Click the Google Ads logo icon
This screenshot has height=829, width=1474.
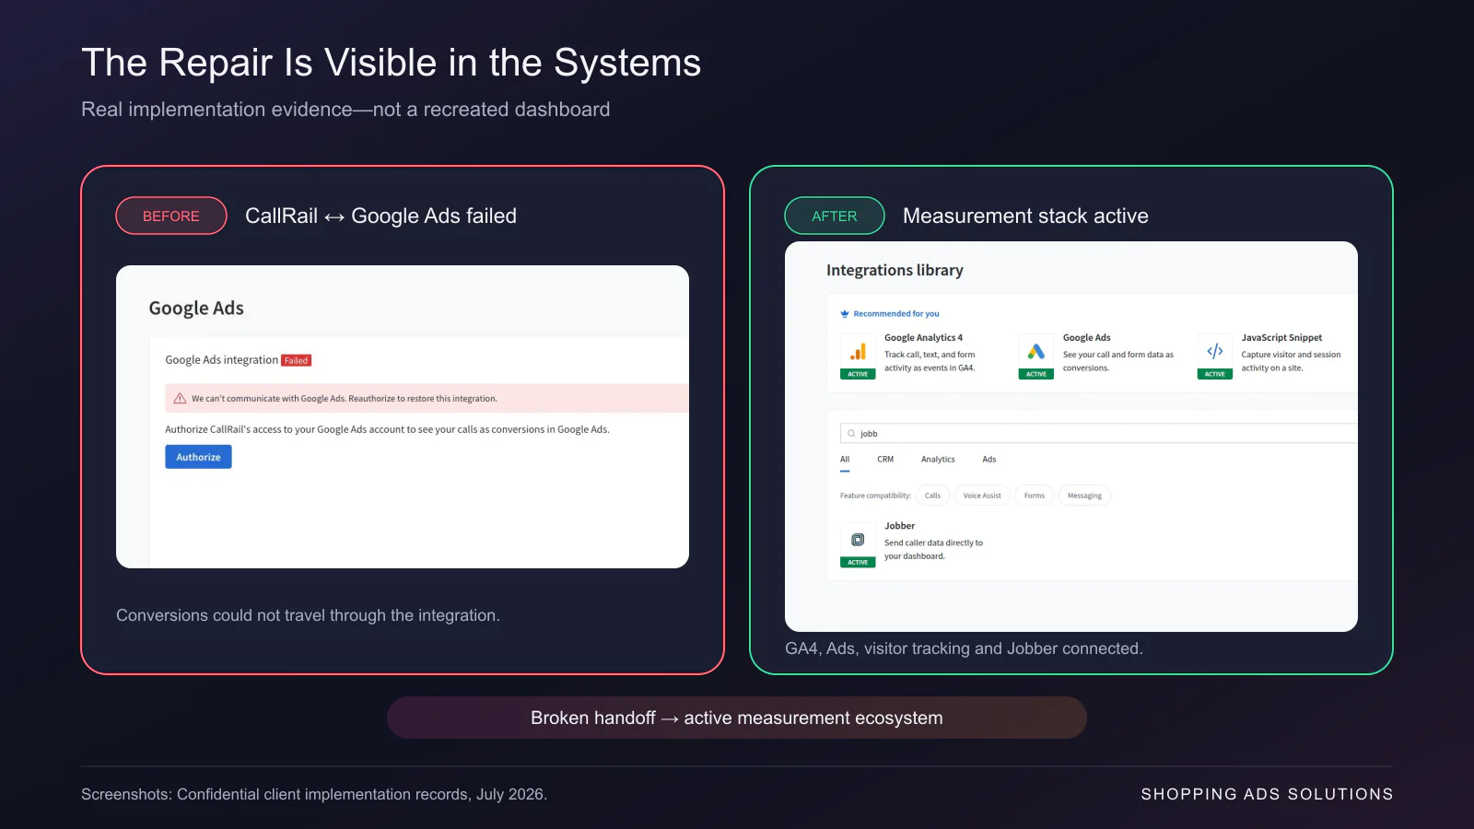point(1036,352)
